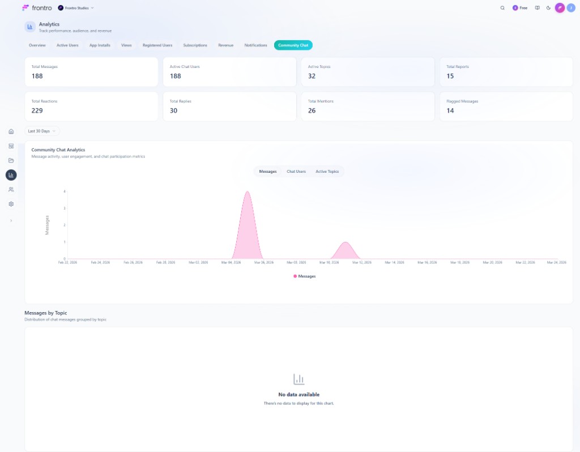Switch chart to Chat Users view
The height and width of the screenshot is (452, 580).
[296, 171]
